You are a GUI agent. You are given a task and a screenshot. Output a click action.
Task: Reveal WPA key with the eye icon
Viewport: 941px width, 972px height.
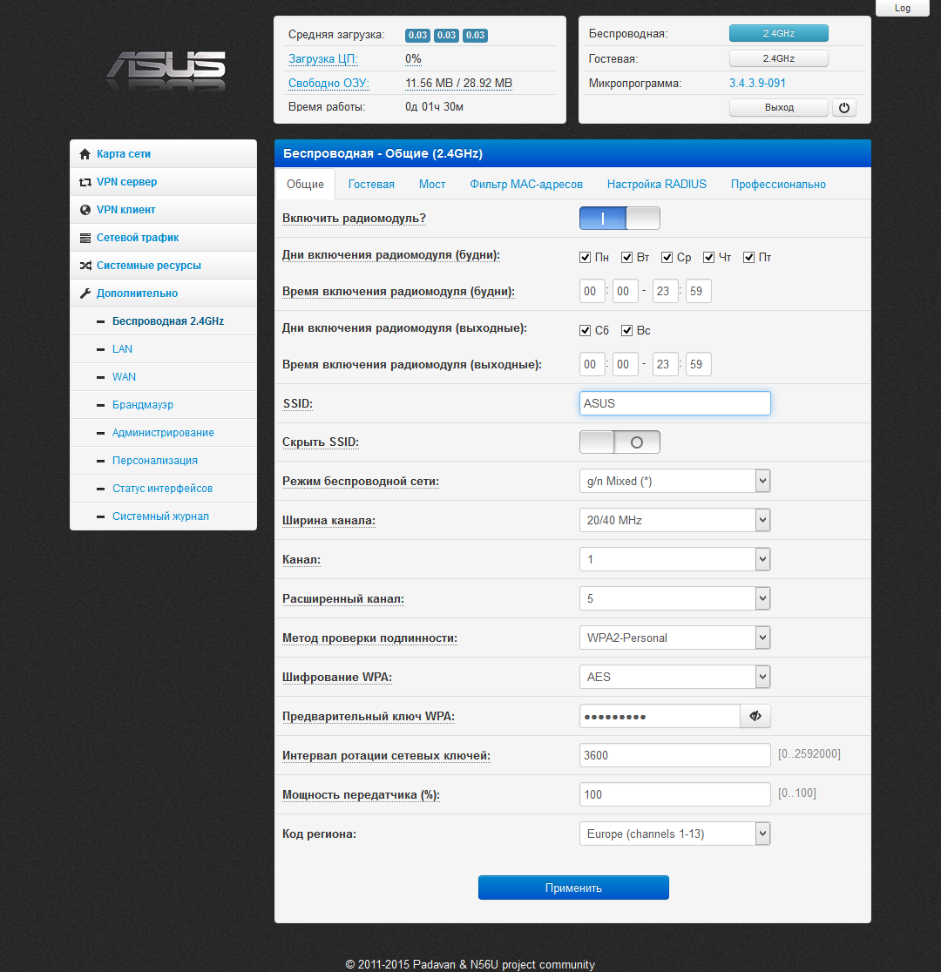coord(755,716)
